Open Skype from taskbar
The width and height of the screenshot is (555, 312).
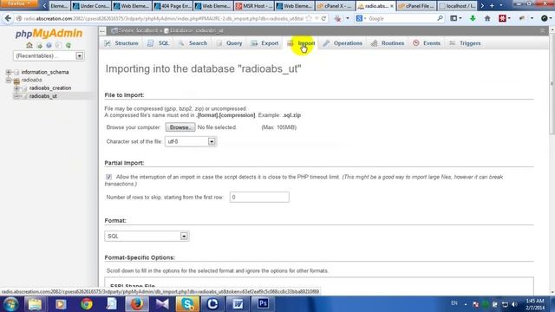pos(187,304)
